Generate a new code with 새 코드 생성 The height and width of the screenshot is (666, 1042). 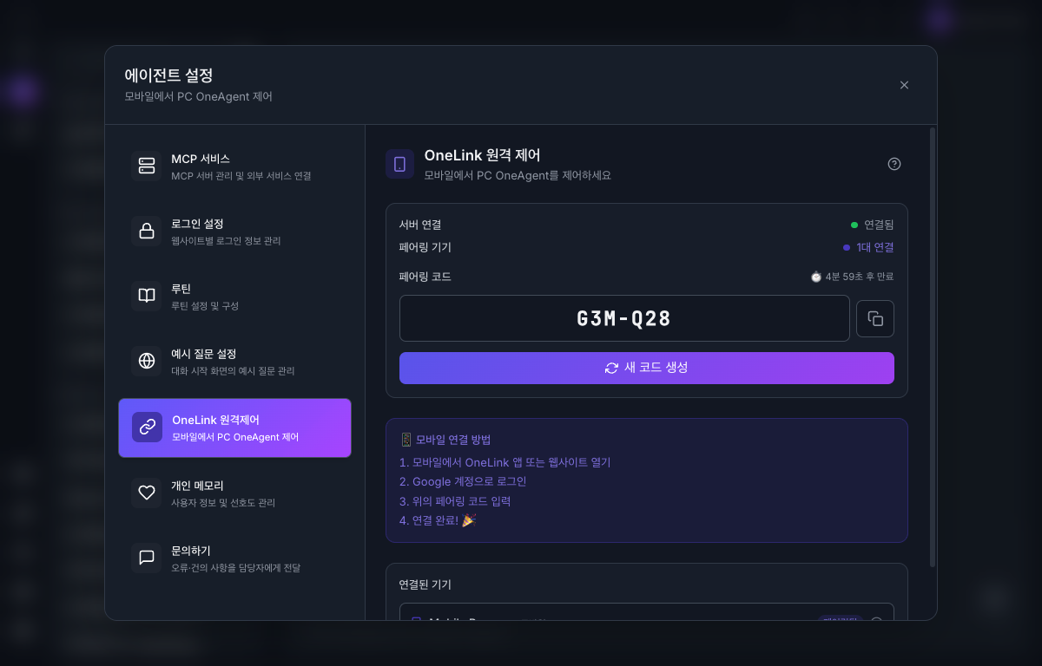coord(647,368)
